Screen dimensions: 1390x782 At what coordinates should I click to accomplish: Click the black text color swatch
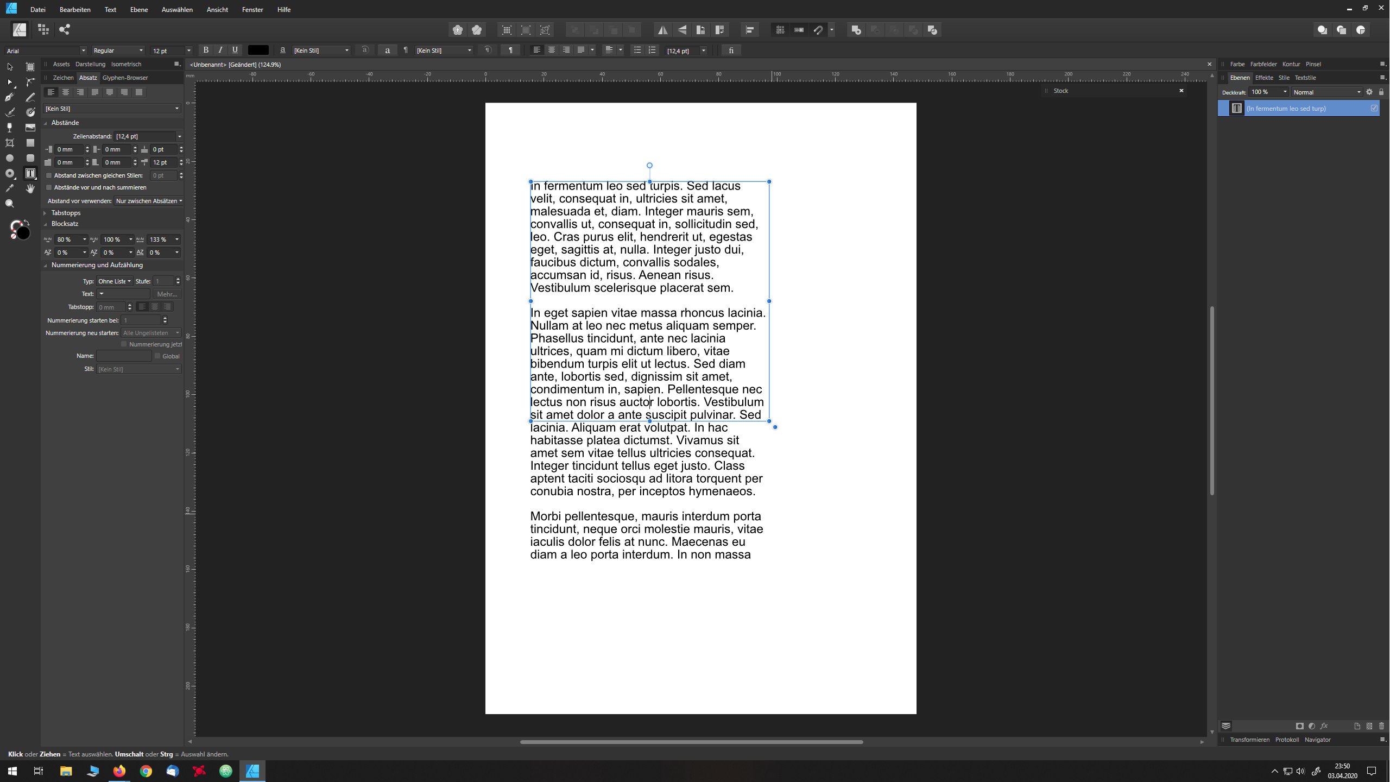258,51
